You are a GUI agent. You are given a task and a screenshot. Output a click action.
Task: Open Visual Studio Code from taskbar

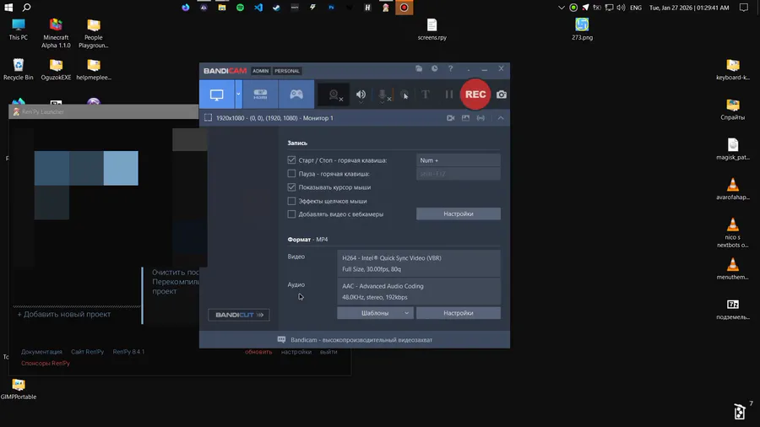click(258, 8)
